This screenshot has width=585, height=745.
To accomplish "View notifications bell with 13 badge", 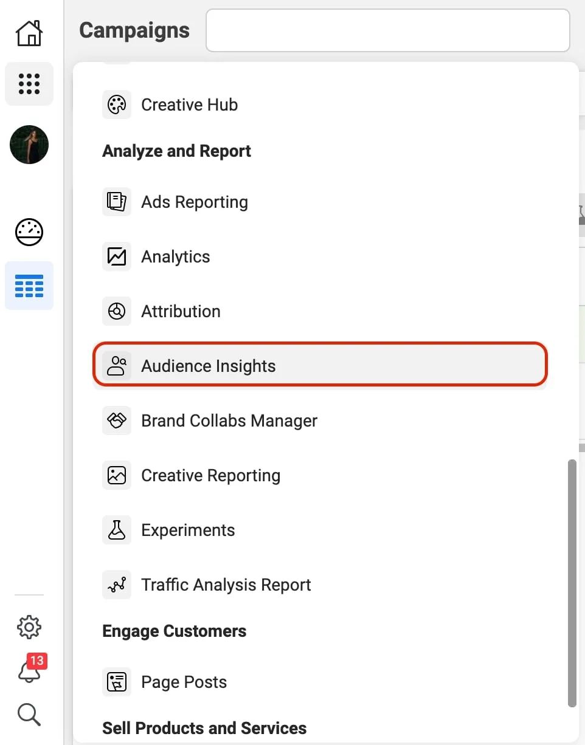I will (30, 669).
